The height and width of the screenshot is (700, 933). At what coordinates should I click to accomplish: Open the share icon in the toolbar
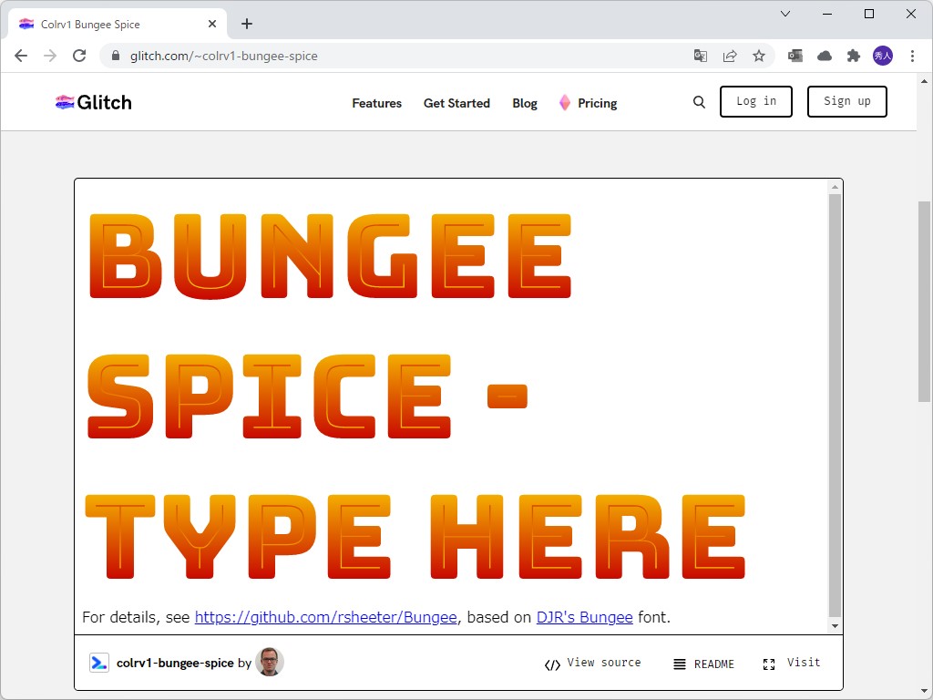click(x=730, y=56)
